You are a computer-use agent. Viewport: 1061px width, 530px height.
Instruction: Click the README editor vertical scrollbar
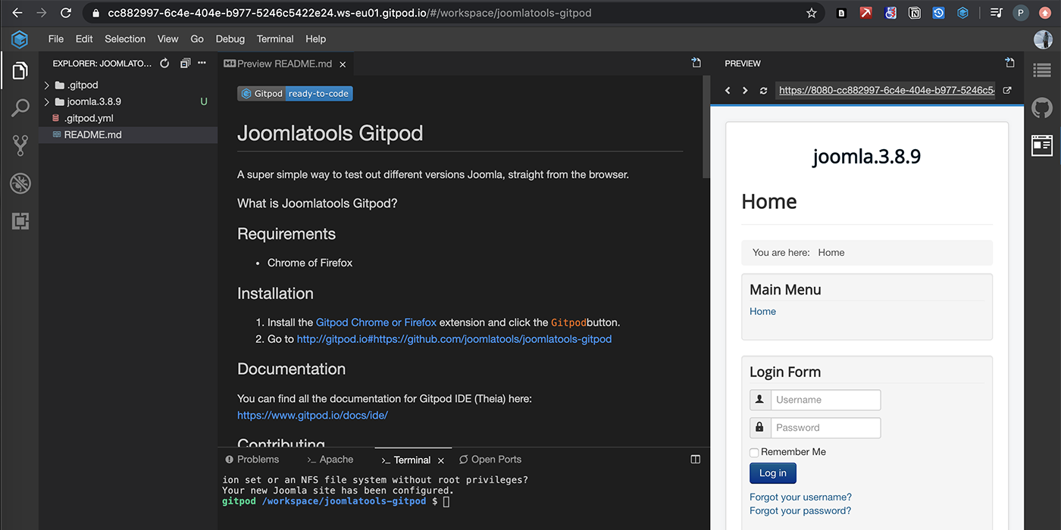706,129
